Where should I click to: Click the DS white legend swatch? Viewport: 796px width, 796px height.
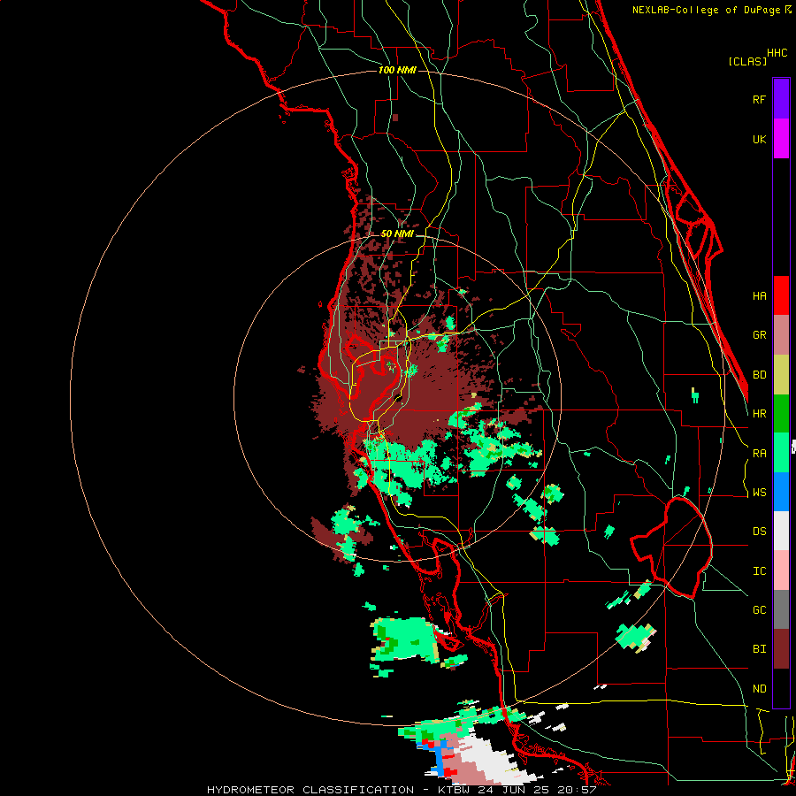click(781, 531)
